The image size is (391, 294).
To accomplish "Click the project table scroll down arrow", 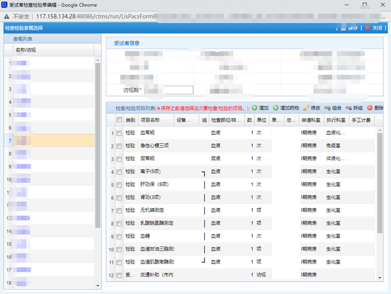I will click(380, 278).
